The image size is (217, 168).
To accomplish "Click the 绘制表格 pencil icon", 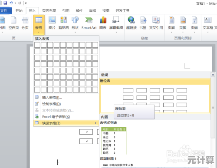I will coord(37,104).
